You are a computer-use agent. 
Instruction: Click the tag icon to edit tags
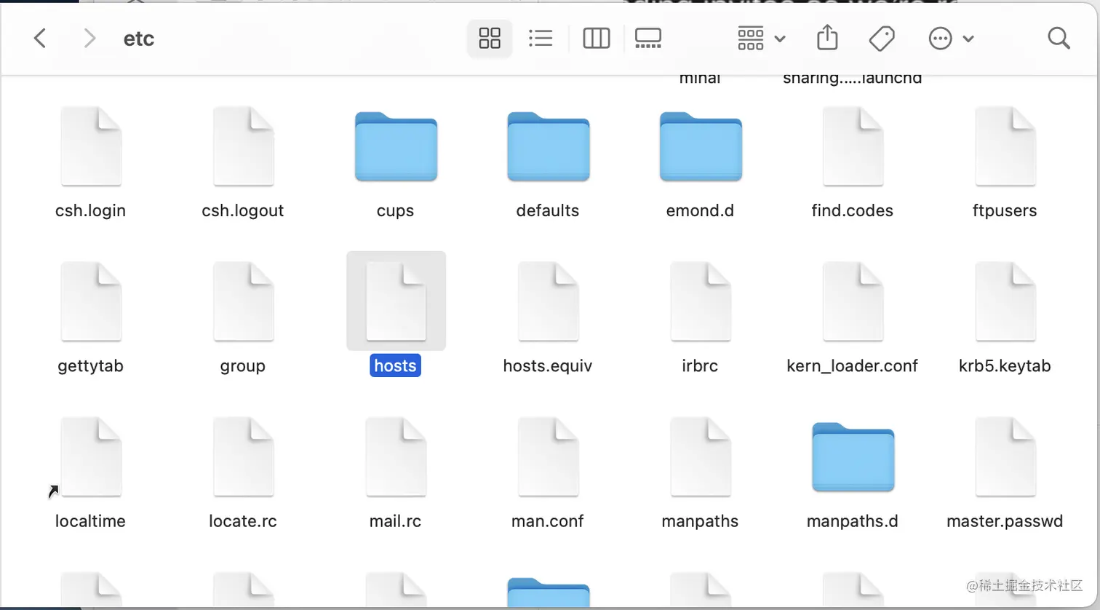point(882,38)
